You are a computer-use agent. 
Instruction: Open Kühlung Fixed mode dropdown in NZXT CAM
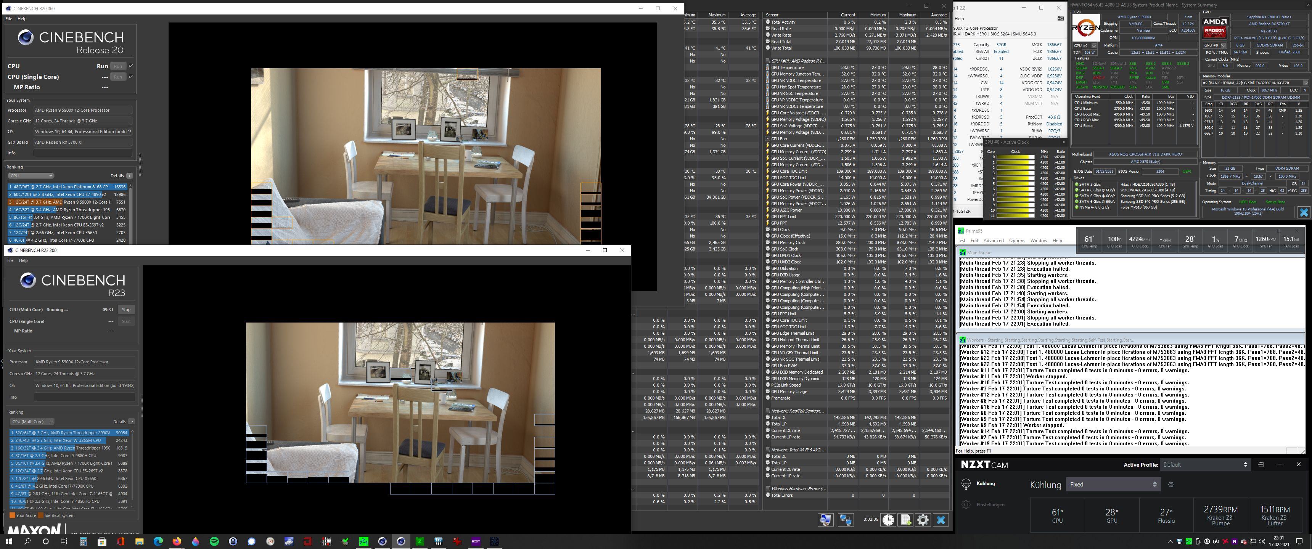(x=1113, y=484)
